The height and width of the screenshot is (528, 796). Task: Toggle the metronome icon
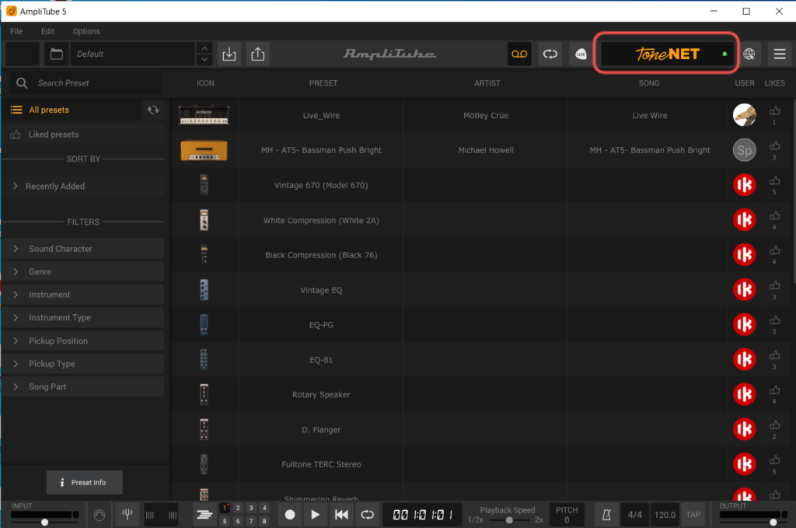click(x=606, y=515)
